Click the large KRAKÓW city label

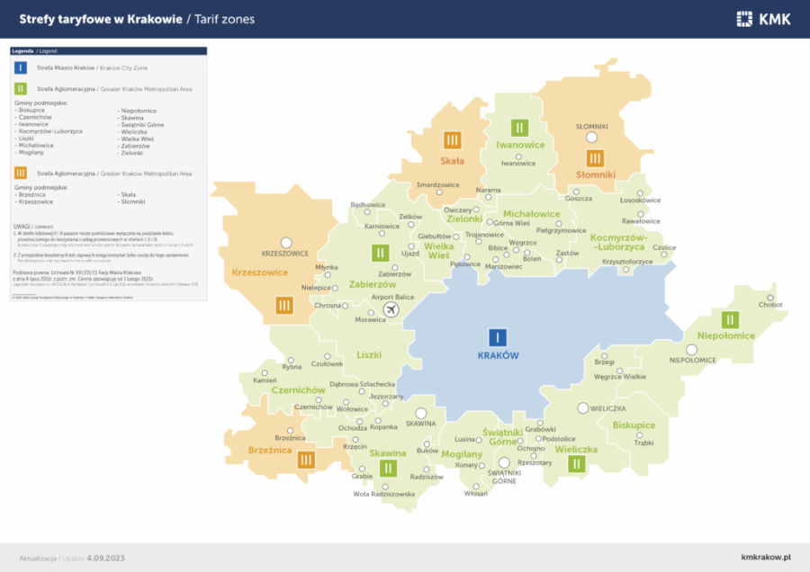[498, 356]
